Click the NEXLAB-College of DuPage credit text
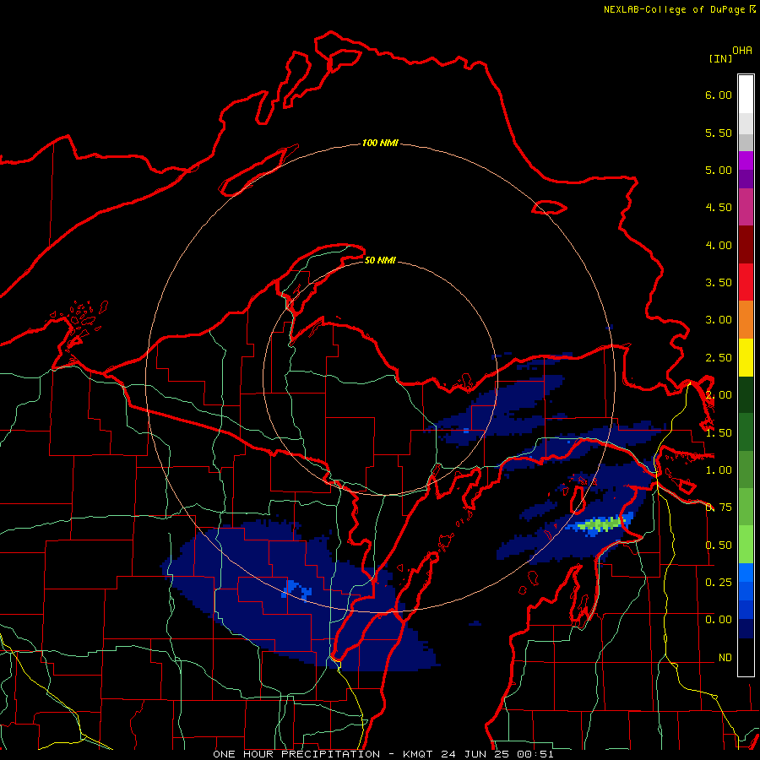 coord(680,9)
